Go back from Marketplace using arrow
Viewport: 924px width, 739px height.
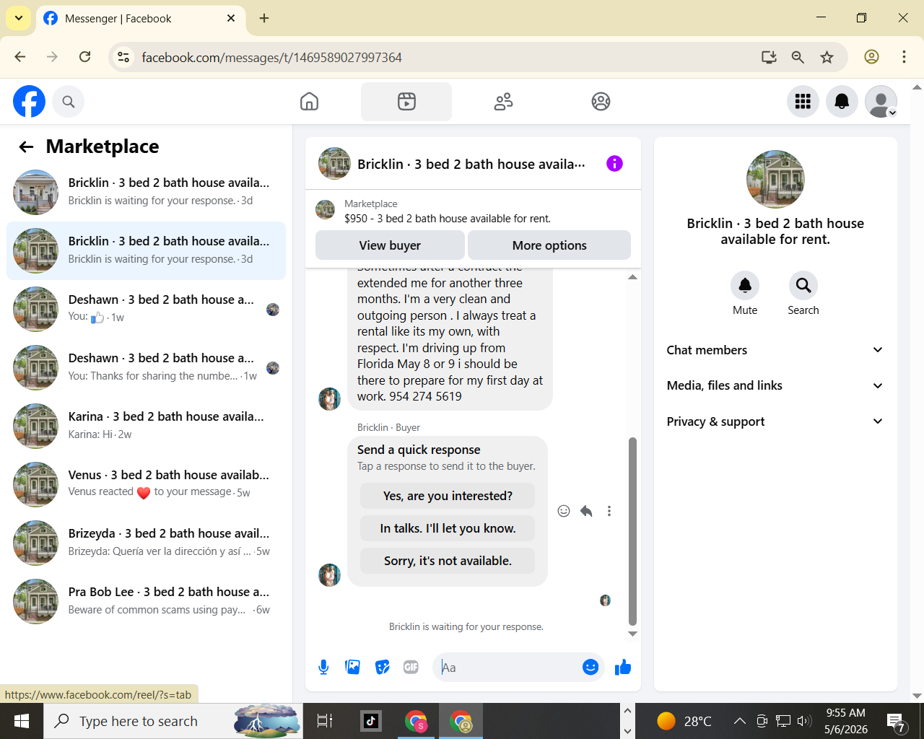[x=27, y=147]
